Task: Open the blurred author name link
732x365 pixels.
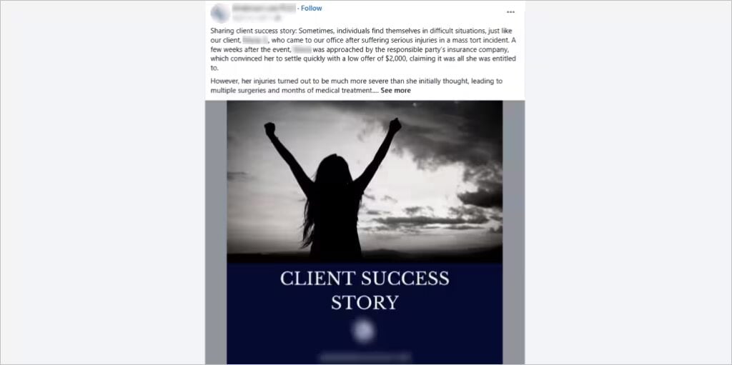Action: pyautogui.click(x=263, y=8)
